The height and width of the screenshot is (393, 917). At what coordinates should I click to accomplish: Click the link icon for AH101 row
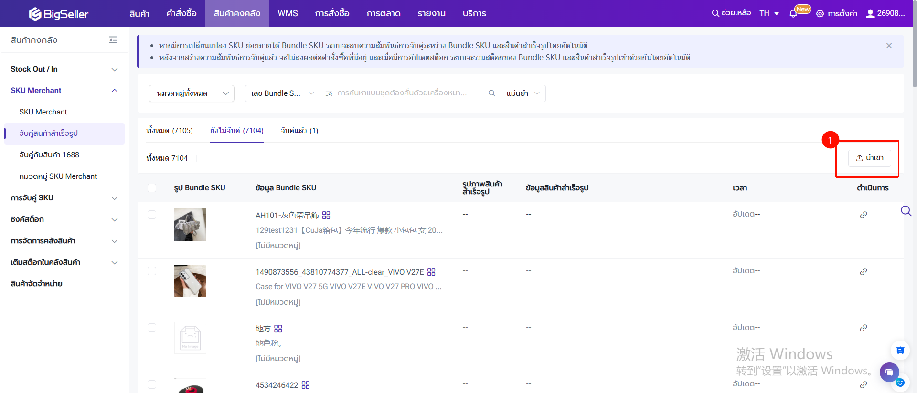863,215
